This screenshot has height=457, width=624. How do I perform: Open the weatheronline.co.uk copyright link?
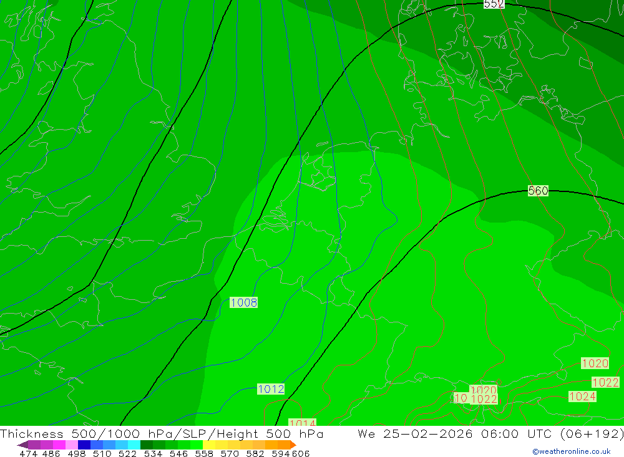pos(572,451)
